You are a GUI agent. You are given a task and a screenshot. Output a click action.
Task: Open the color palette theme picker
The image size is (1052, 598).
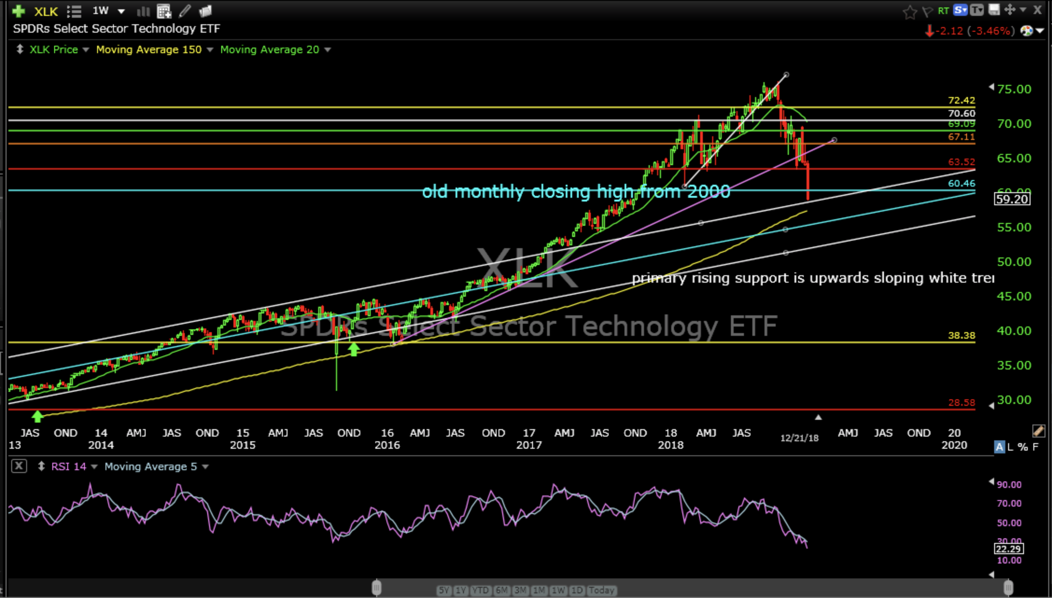click(1027, 31)
